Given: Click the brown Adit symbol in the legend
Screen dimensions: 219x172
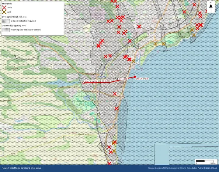Looking at the screenshot, I should pos(4,12).
